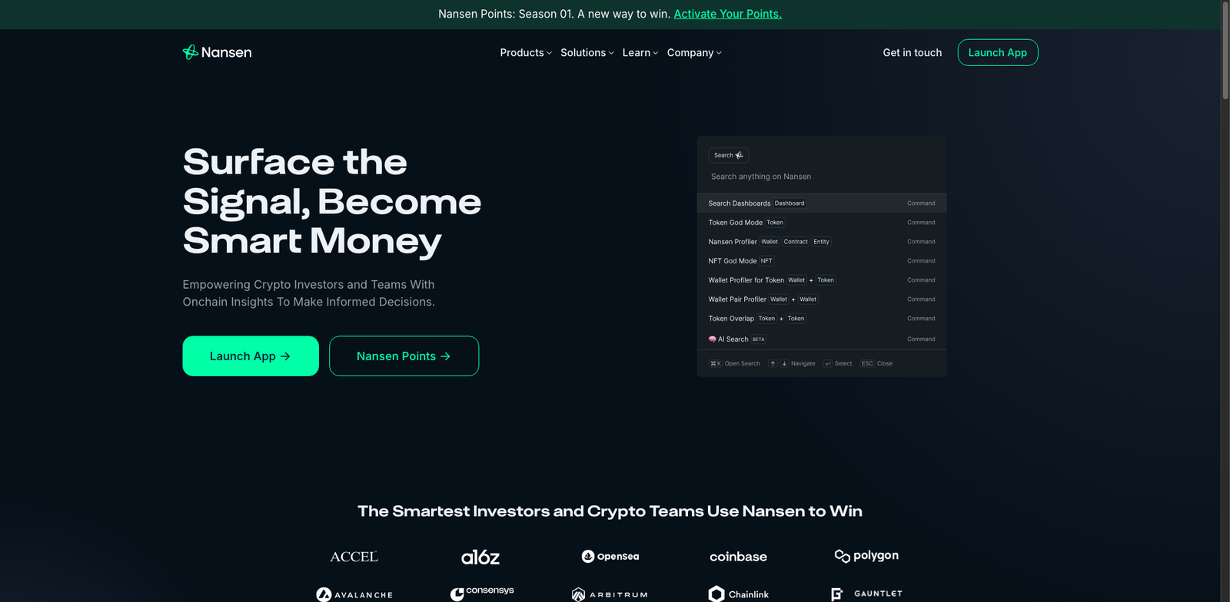Click the up arrow Navigate key icon
The height and width of the screenshot is (602, 1230).
[x=773, y=364]
